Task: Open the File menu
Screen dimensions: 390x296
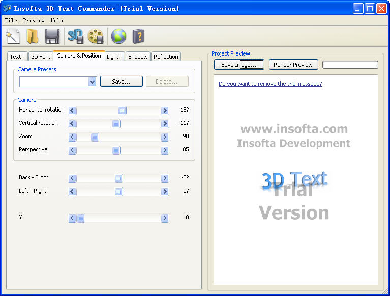Action: [11, 21]
